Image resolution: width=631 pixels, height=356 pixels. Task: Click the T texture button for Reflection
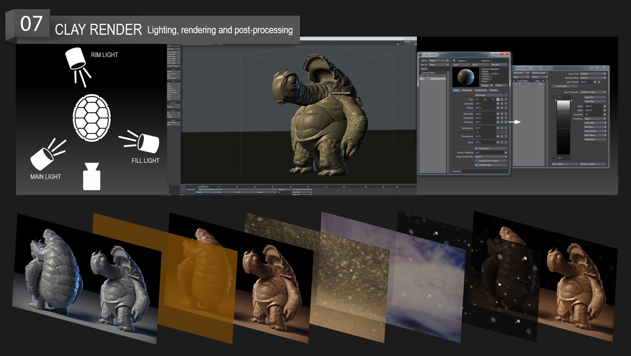pyautogui.click(x=506, y=122)
